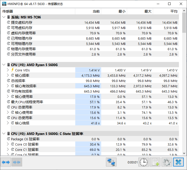This screenshot has width=187, height=170.
Task: Expand the Core VIDs row
Action: coord(8,70)
